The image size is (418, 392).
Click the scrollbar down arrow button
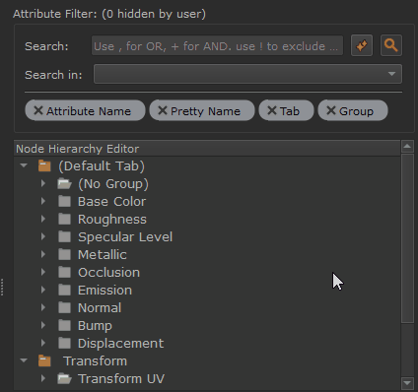tap(407, 383)
